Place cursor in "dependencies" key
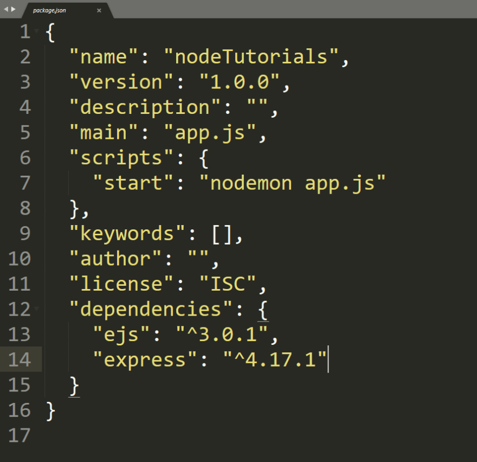This screenshot has height=462, width=477. click(151, 310)
